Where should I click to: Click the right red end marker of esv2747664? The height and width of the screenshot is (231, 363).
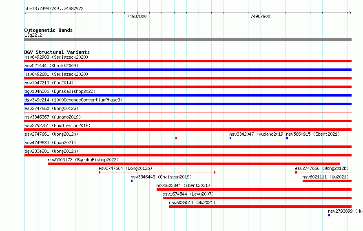coord(215,172)
